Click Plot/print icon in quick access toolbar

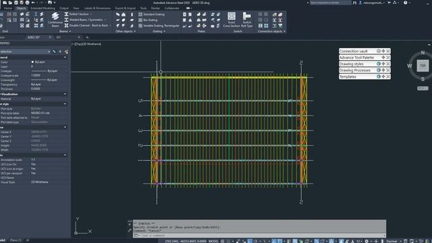coord(27,3)
